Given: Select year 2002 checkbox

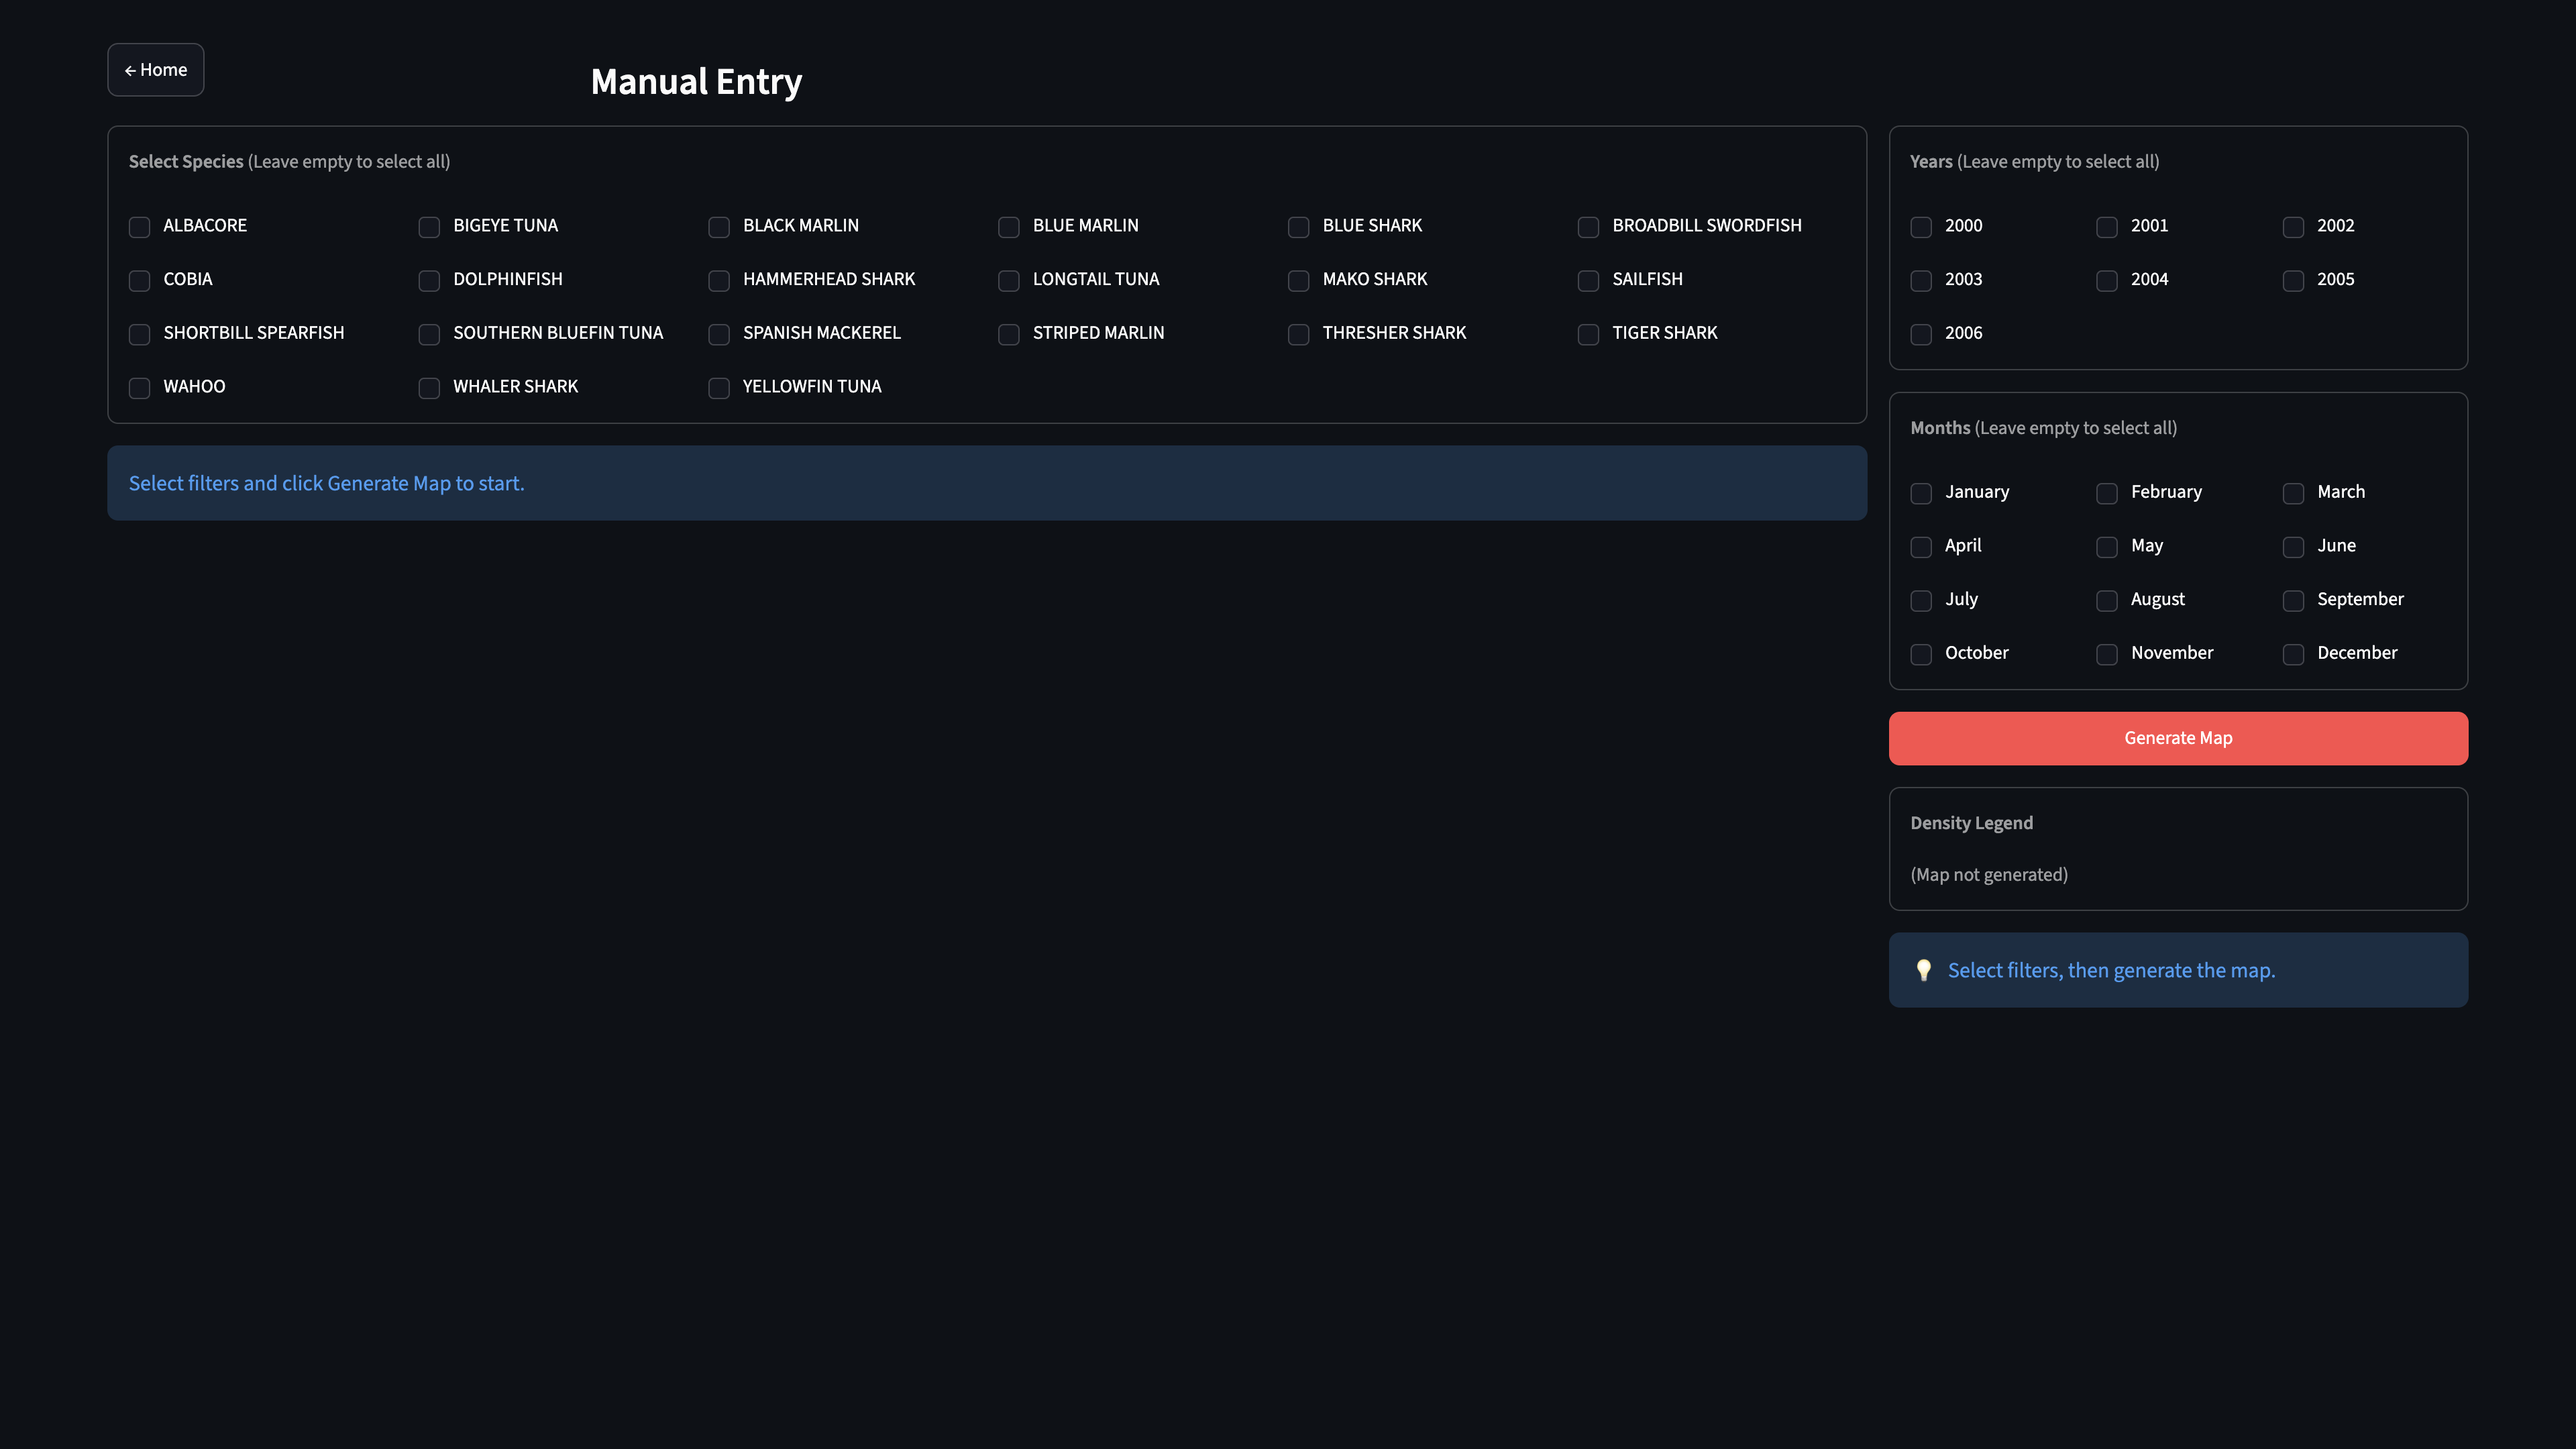Looking at the screenshot, I should tap(2293, 227).
